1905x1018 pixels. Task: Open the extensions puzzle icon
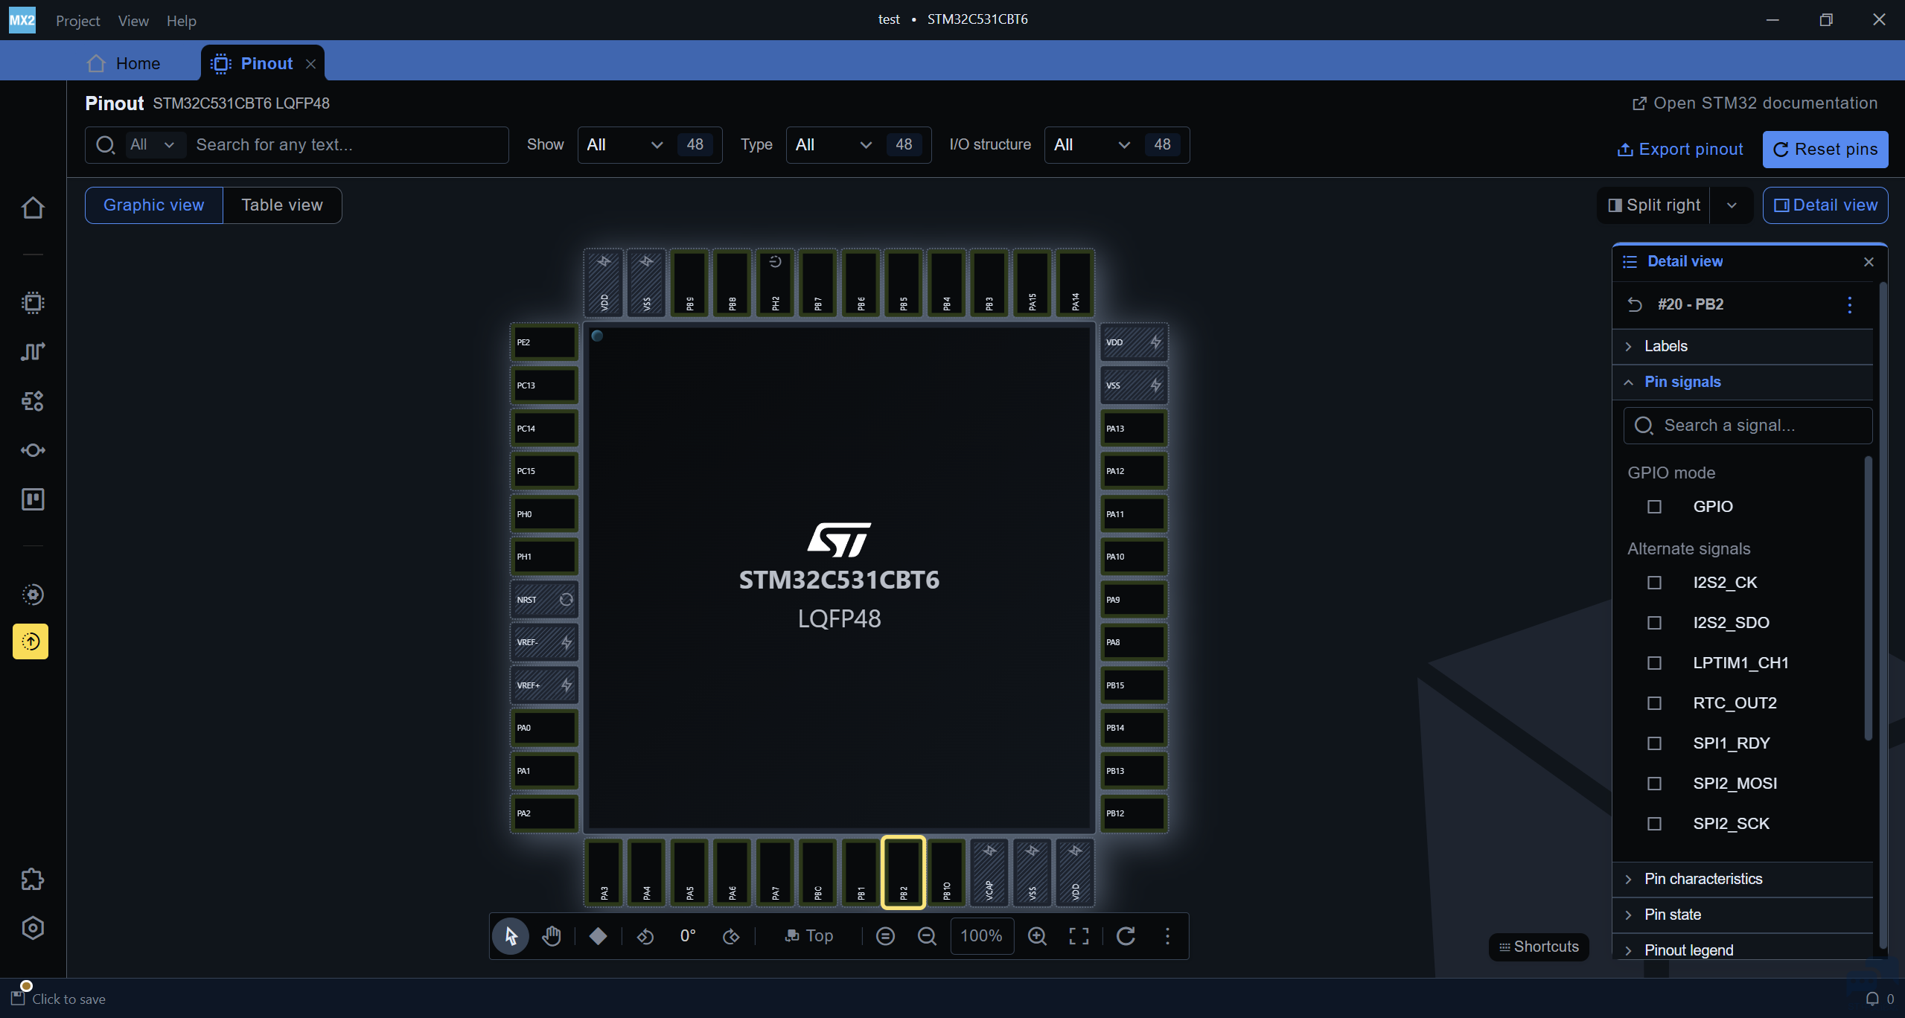(x=33, y=880)
